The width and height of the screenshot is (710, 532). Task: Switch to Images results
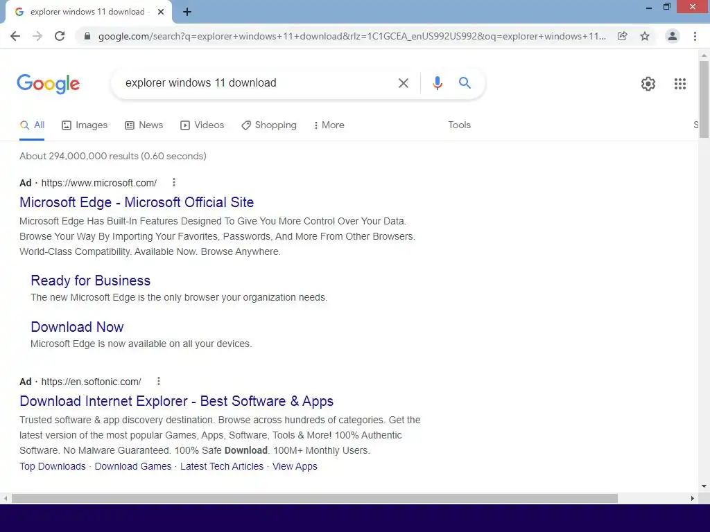[x=85, y=125]
